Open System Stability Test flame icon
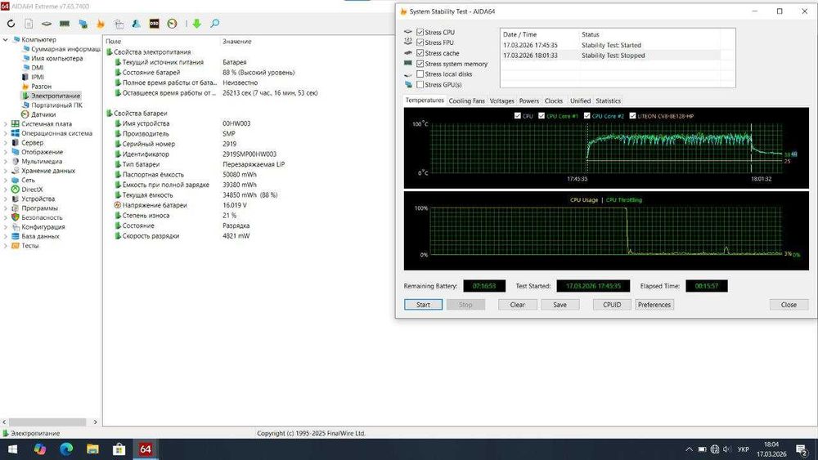The width and height of the screenshot is (818, 460). coord(100,24)
